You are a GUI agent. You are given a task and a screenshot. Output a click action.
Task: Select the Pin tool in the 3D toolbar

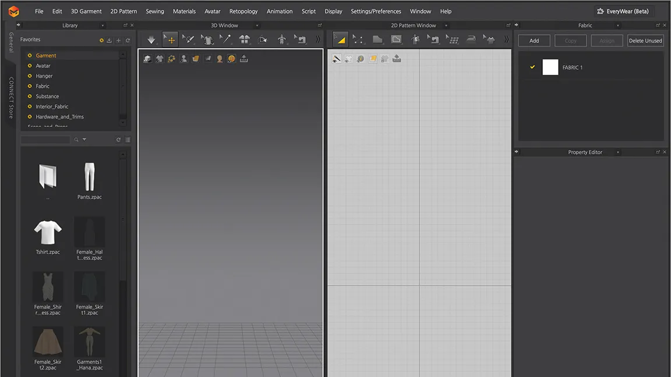pyautogui.click(x=226, y=38)
